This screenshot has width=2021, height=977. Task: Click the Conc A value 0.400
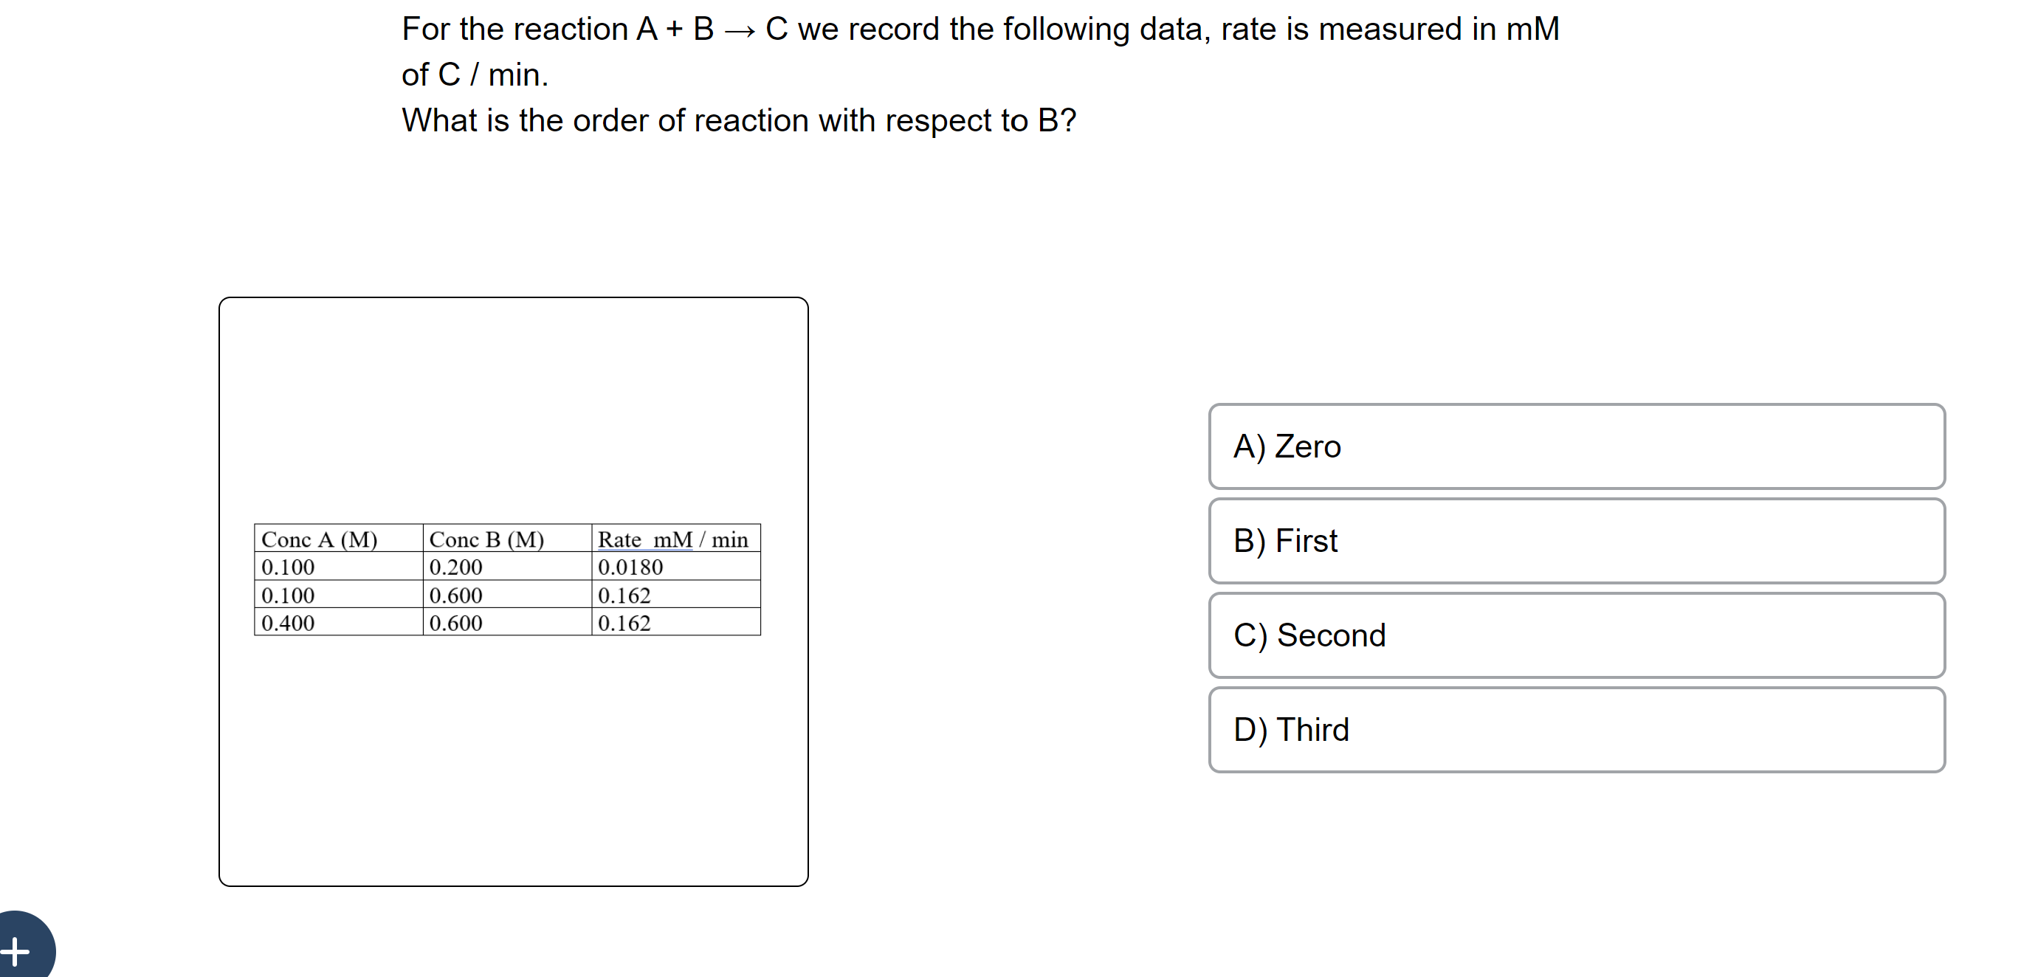tap(288, 624)
